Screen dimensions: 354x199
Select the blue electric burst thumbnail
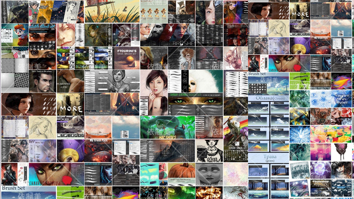[x=300, y=134]
